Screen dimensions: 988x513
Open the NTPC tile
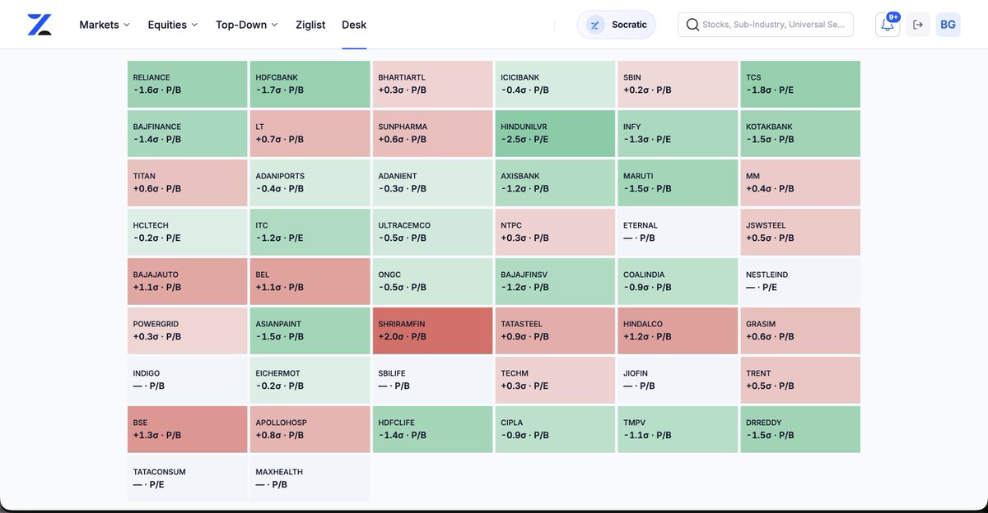[x=555, y=232]
